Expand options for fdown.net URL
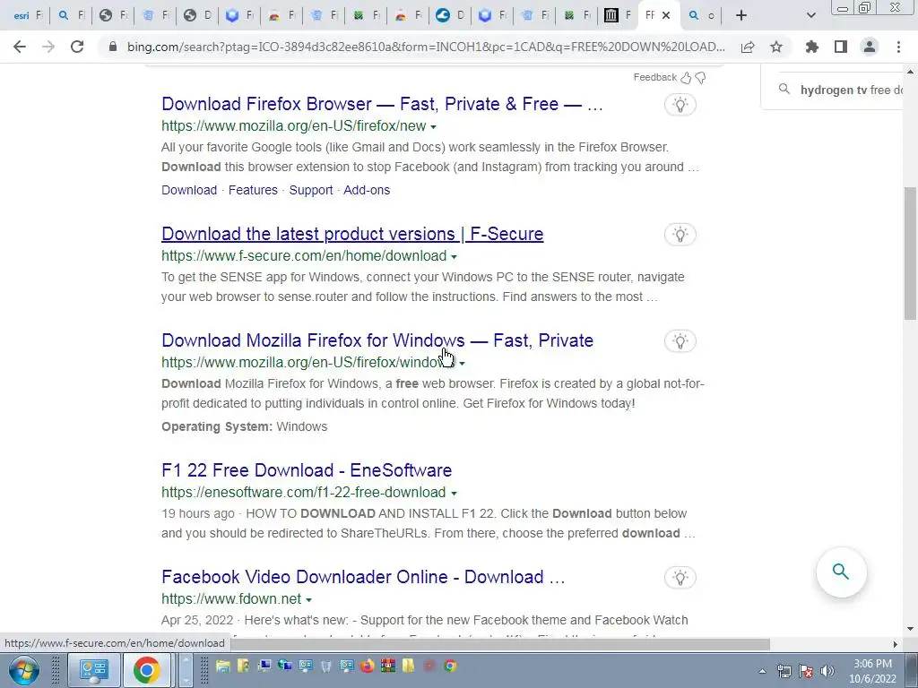The width and height of the screenshot is (918, 688). pyautogui.click(x=308, y=599)
